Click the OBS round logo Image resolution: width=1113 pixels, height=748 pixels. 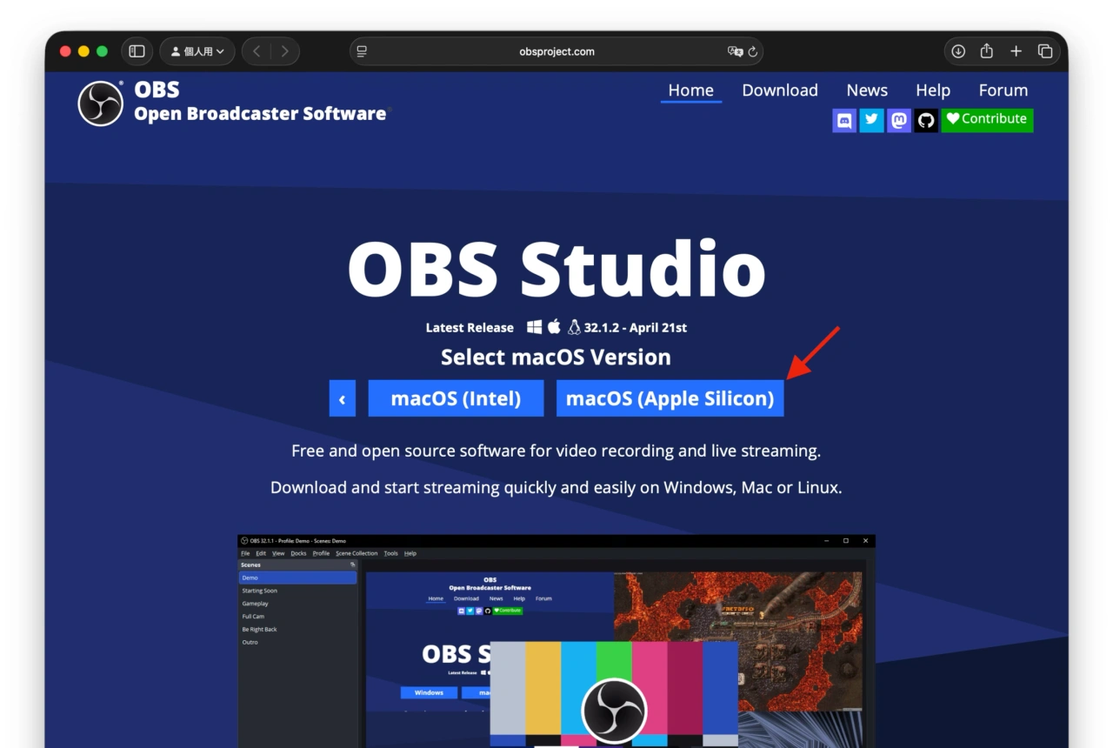point(101,104)
